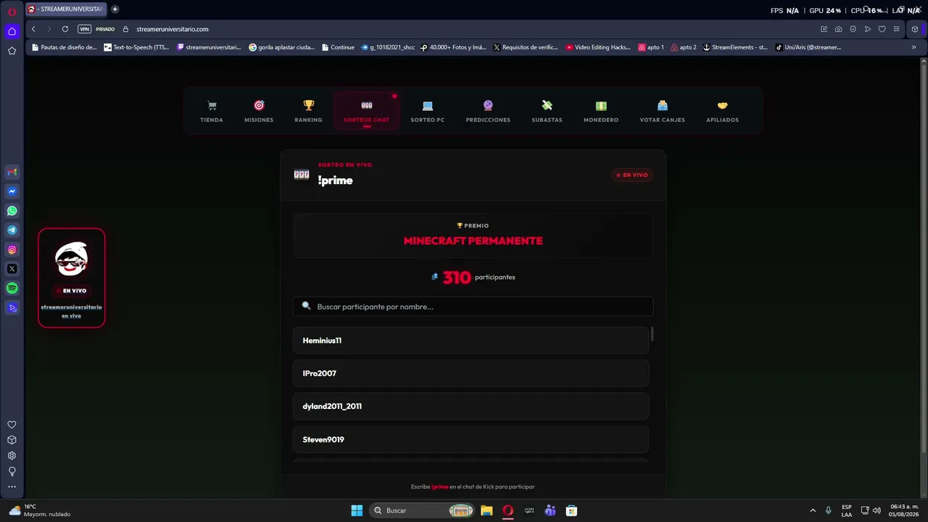Open Opera sidebar bookmarks star icon
Image resolution: width=928 pixels, height=522 pixels.
tap(12, 51)
